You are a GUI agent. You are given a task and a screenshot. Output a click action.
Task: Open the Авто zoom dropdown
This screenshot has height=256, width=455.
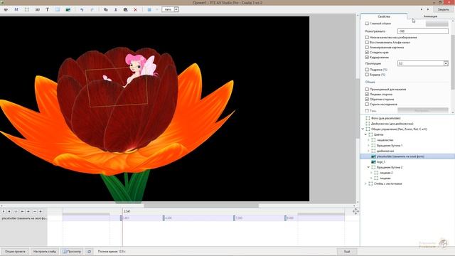(176, 9)
